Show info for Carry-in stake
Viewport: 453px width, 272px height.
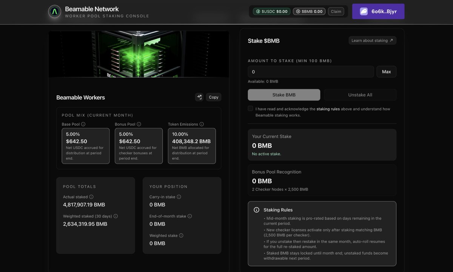[179, 197]
